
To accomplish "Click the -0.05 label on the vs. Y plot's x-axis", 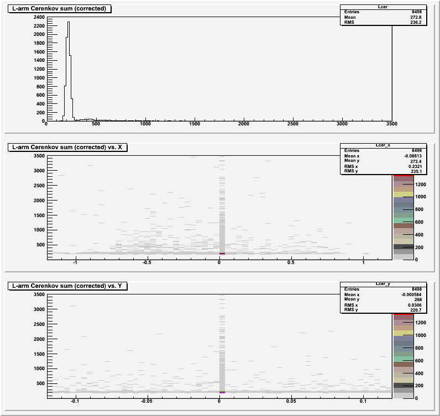I will (x=146, y=401).
